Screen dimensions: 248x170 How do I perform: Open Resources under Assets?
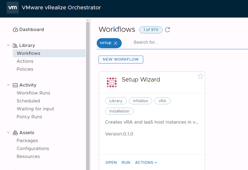tap(28, 156)
